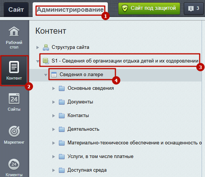Open the Сведения о лагере item
This screenshot has width=205, height=177.
pos(81,75)
